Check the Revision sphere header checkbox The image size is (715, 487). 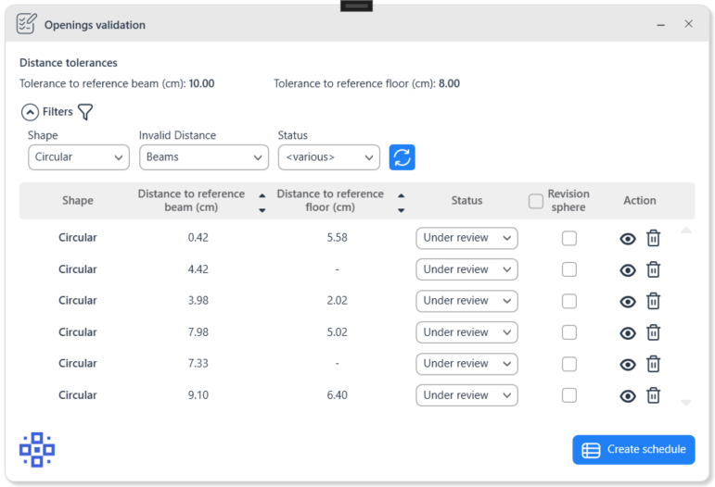tap(536, 201)
